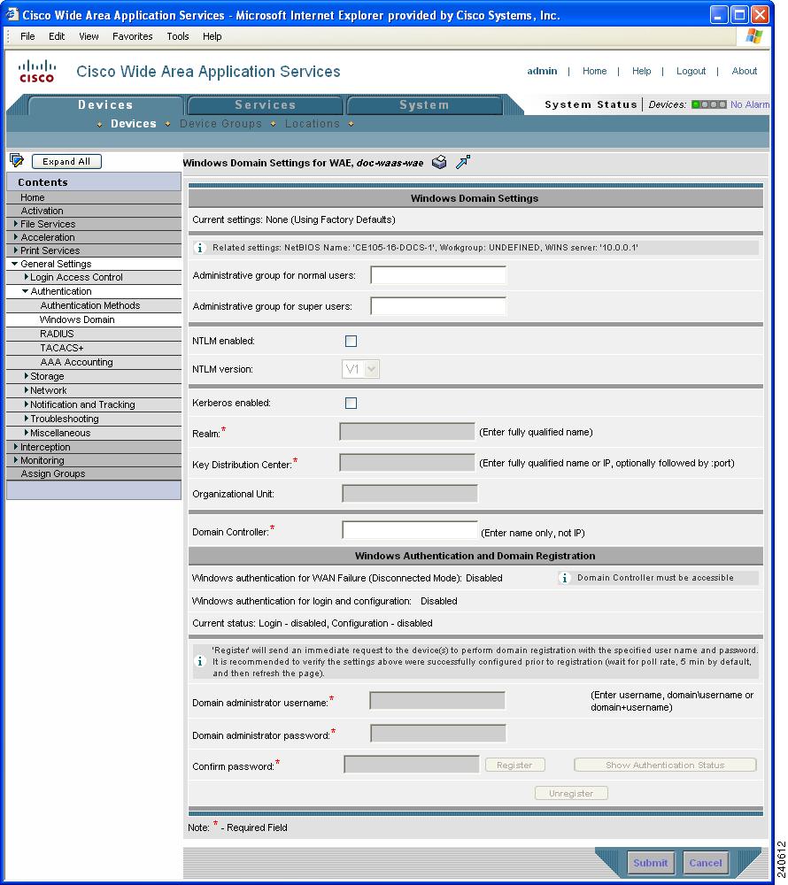Expand the Monitoring tree node
Viewport: 788px width, 885px height.
tap(16, 460)
